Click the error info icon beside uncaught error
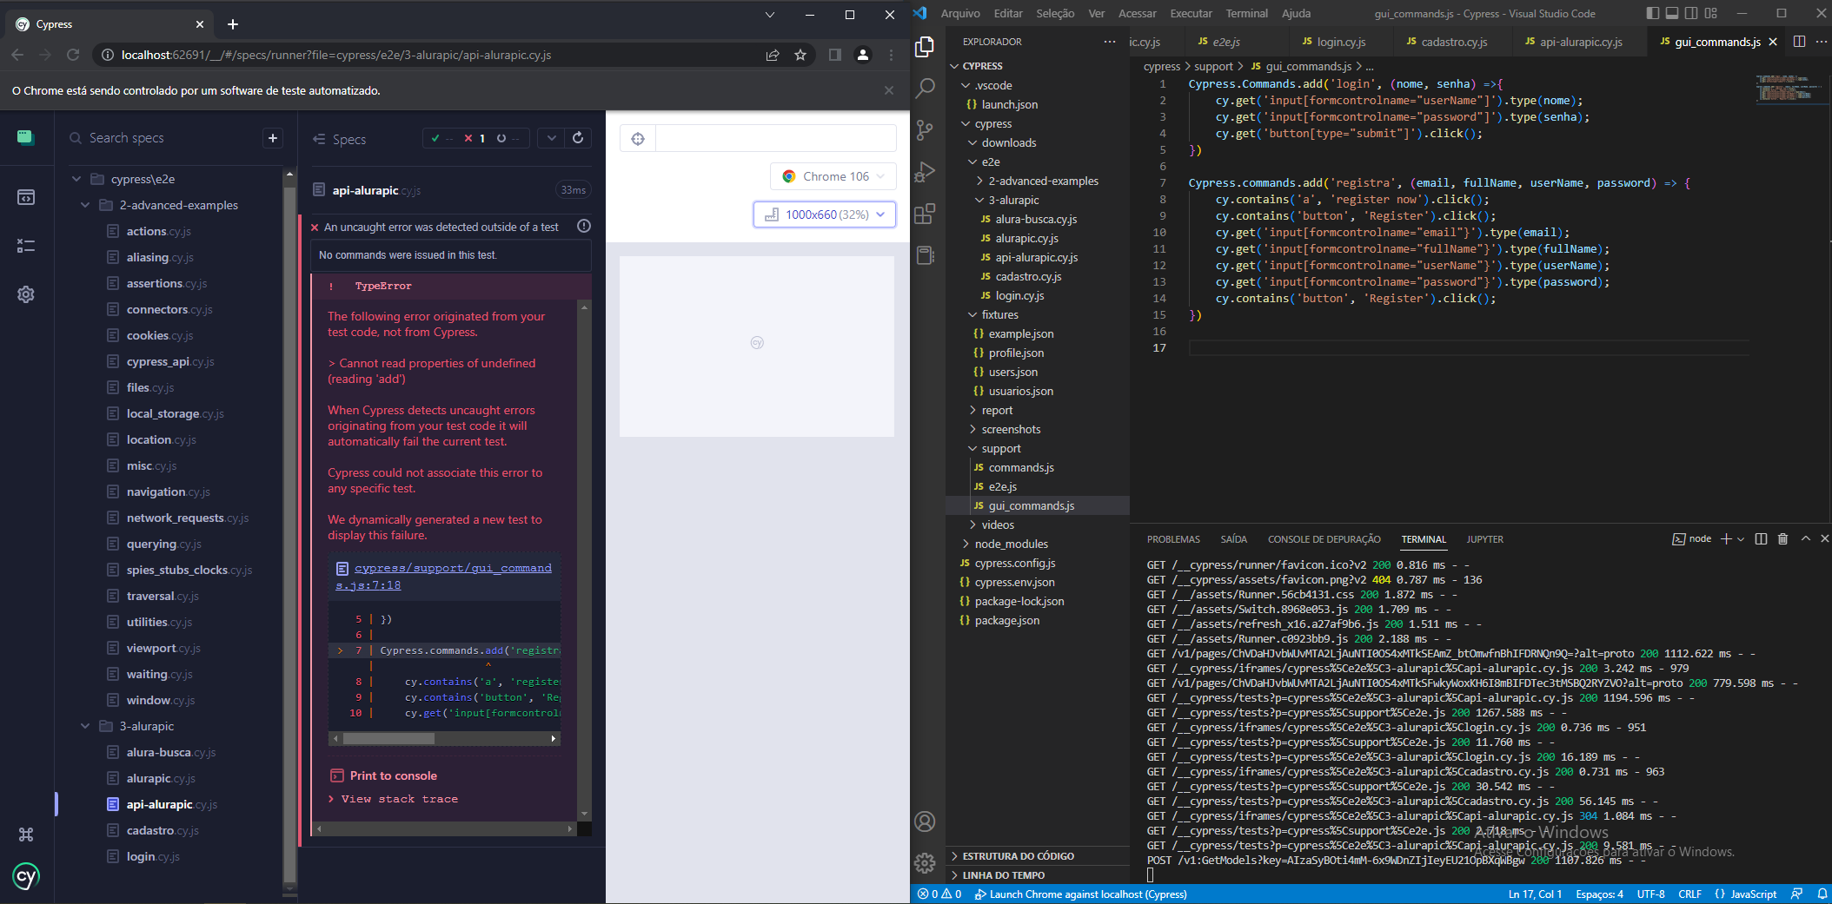The image size is (1832, 904). point(584,227)
